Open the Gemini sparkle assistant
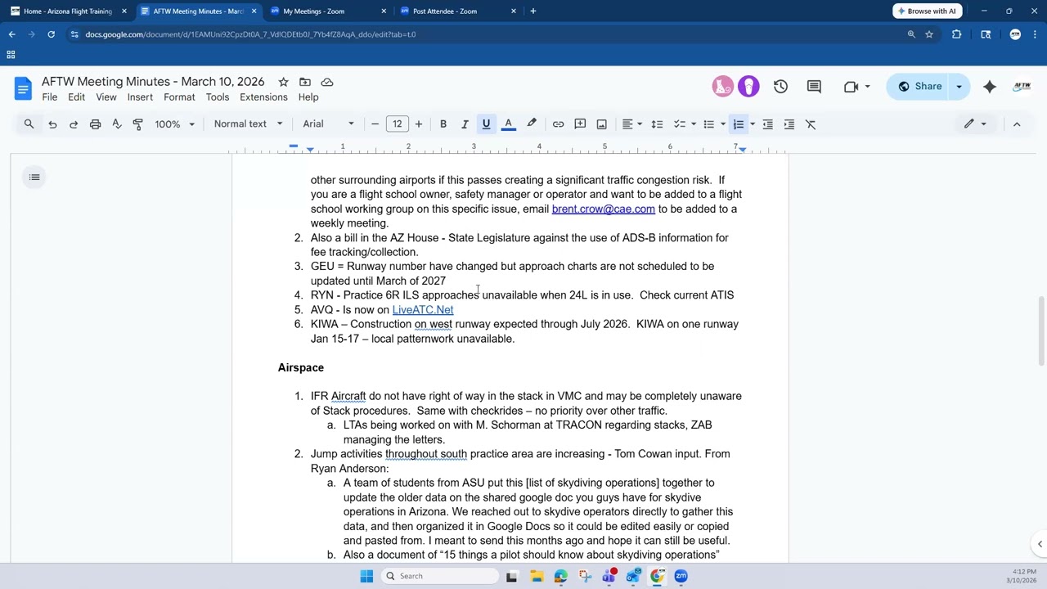Image resolution: width=1047 pixels, height=589 pixels. click(x=990, y=87)
